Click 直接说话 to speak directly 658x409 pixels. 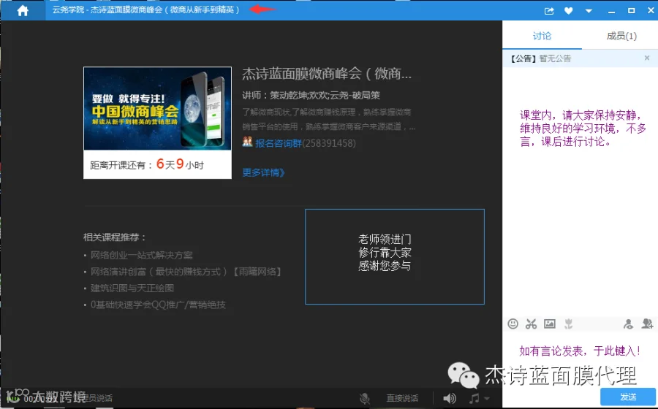coord(402,398)
